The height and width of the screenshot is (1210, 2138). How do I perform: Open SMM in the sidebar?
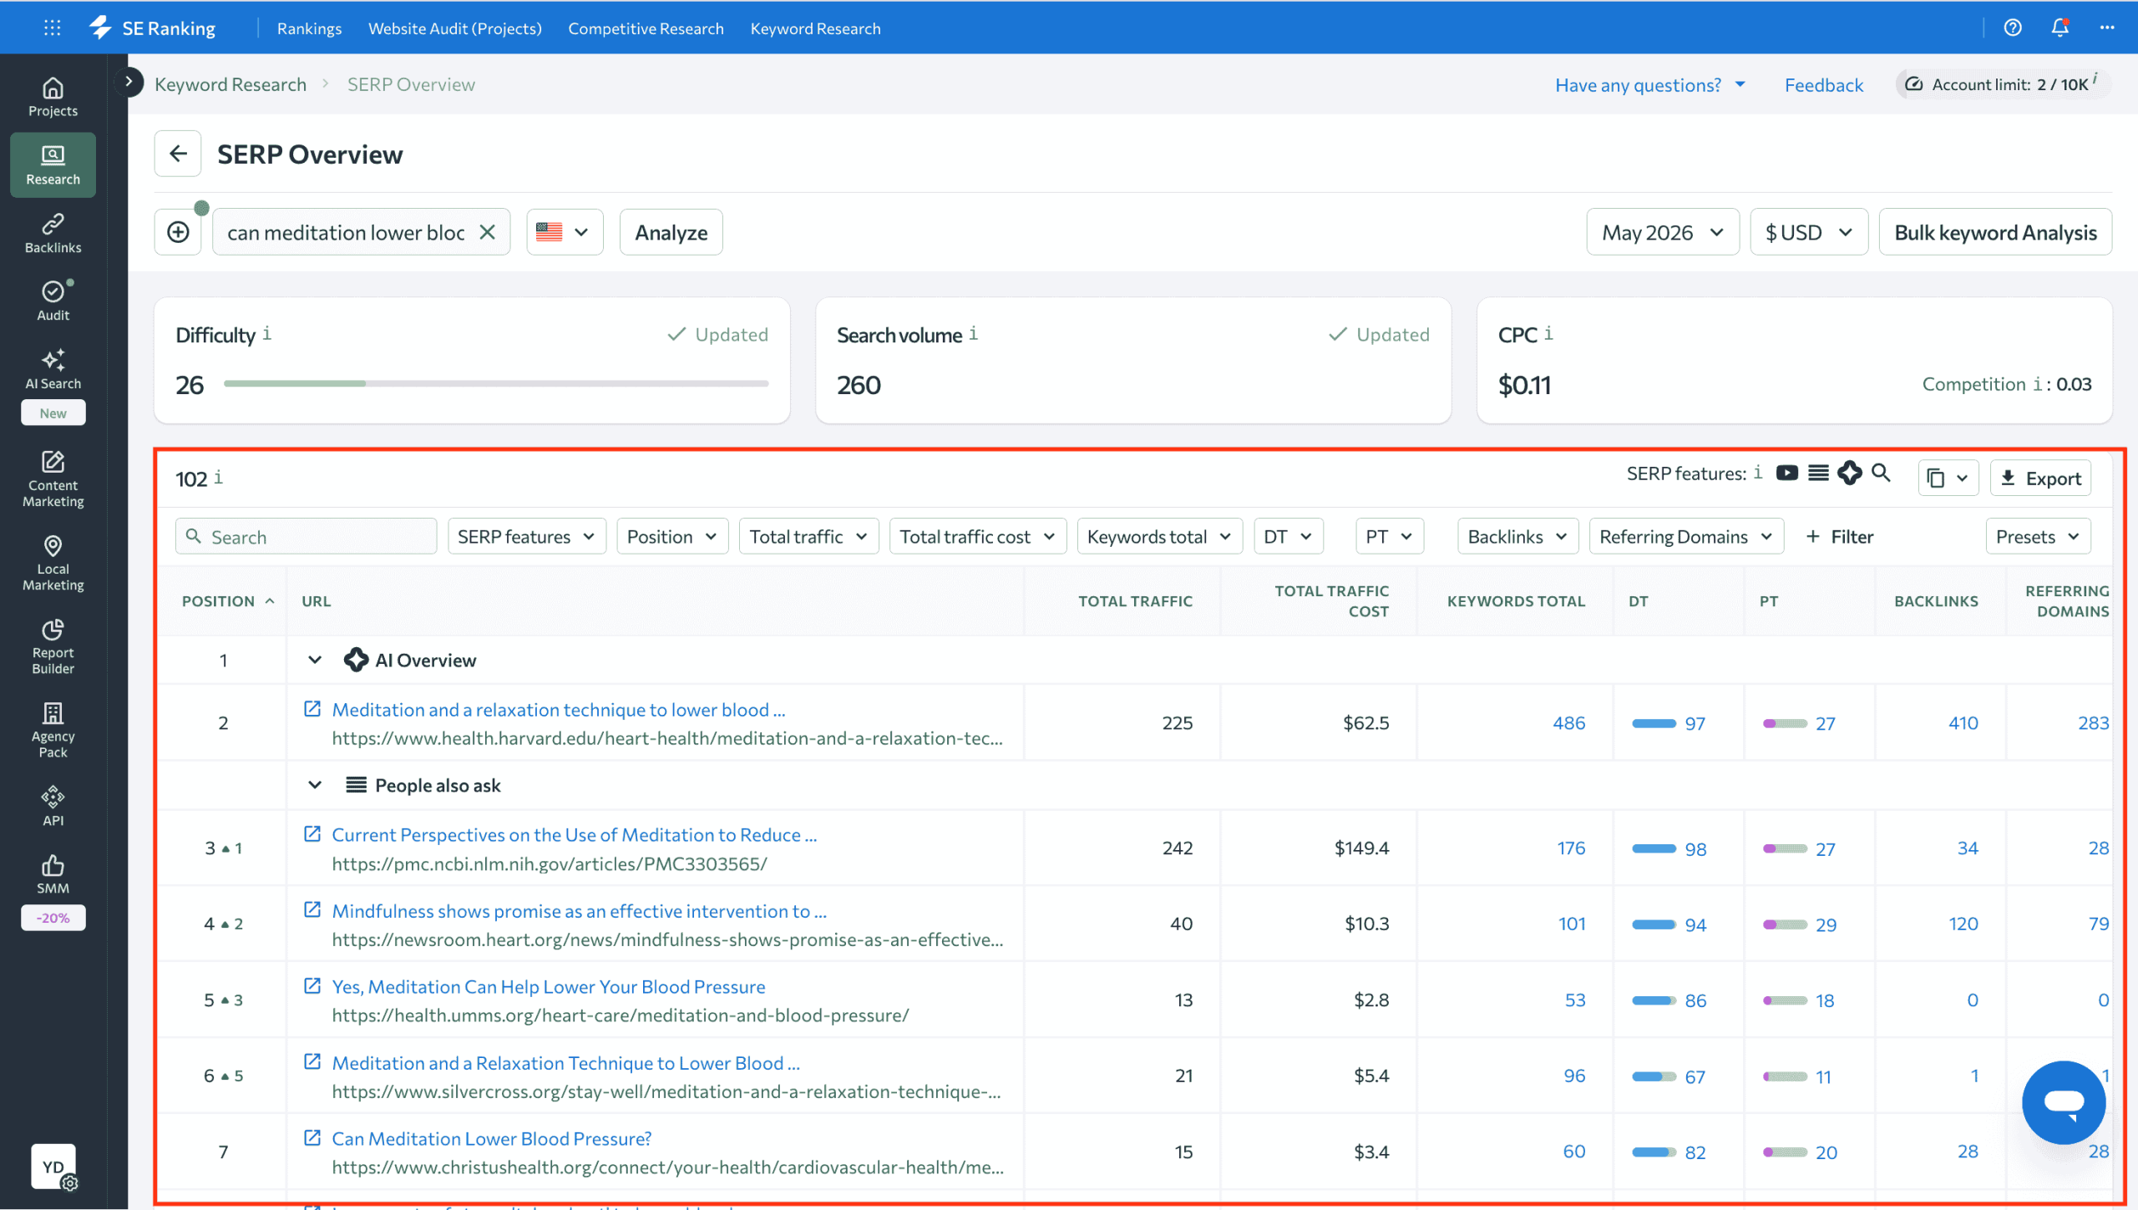(x=53, y=874)
